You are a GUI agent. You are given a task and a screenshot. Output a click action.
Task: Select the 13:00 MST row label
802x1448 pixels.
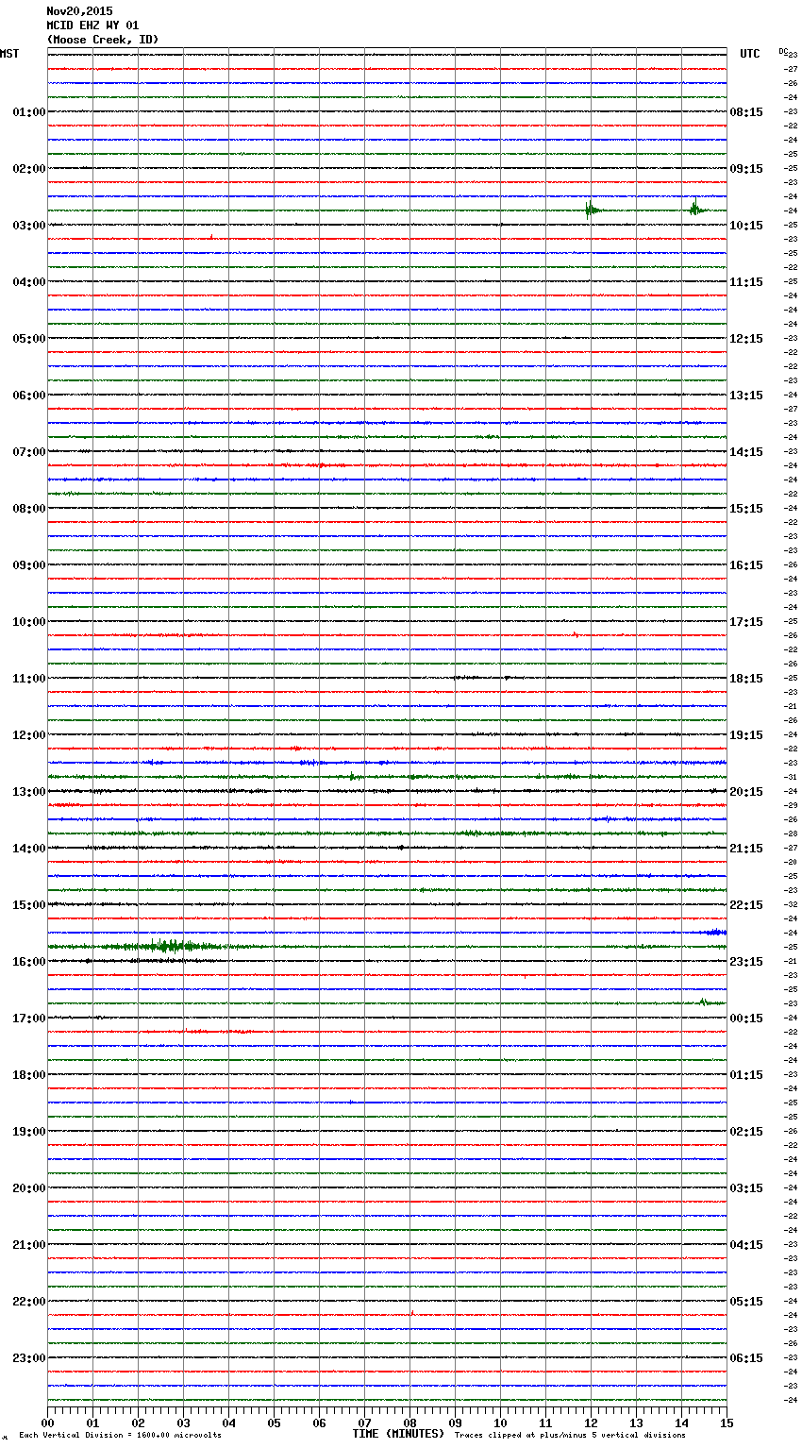[x=29, y=792]
